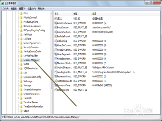This screenshot has height=121, width=162.
Task: Click the Registry Editor title bar icon
Action: pyautogui.click(x=3, y=3)
